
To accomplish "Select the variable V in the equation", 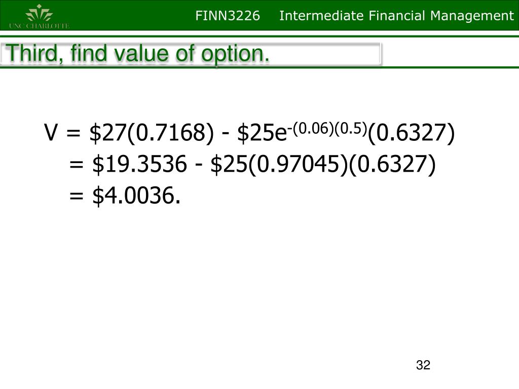I will (x=50, y=132).
